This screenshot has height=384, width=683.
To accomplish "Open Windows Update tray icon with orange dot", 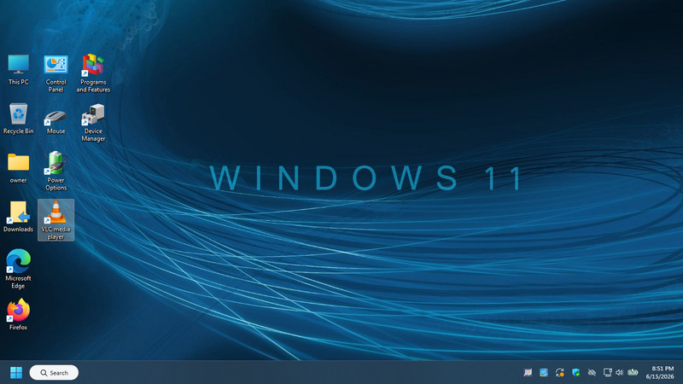I will tap(560, 373).
